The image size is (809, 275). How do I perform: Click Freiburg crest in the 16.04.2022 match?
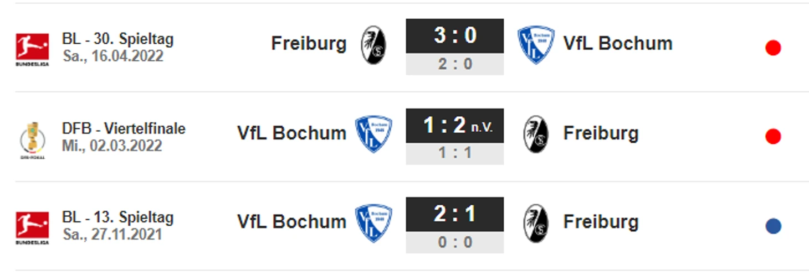point(373,45)
